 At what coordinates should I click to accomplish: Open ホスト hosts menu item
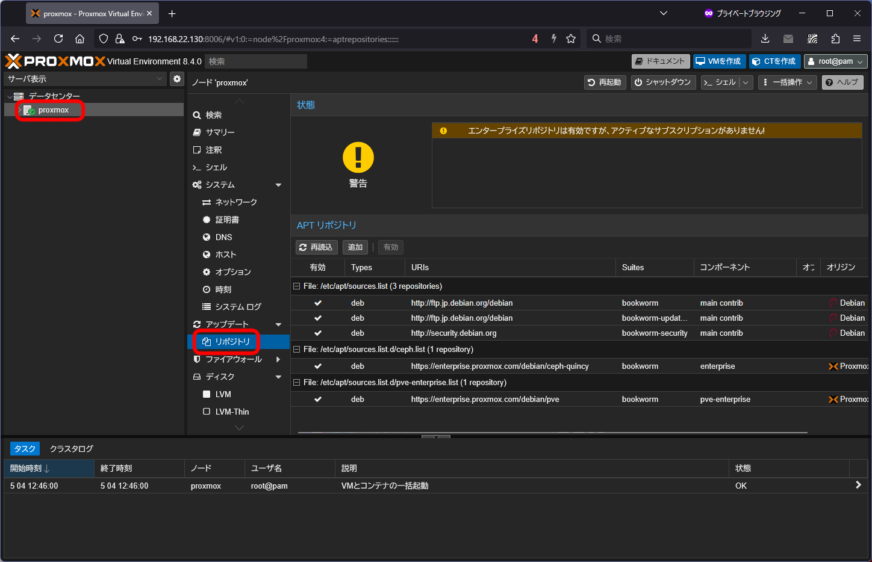point(238,255)
